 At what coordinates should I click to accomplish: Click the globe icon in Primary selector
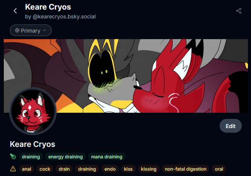[x=17, y=30]
